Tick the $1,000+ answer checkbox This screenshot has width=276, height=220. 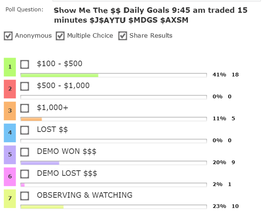point(25,108)
